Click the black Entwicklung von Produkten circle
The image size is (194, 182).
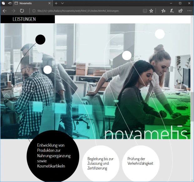click(53, 156)
